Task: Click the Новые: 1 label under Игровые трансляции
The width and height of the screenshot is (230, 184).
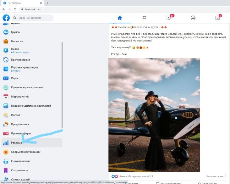Action: [x=17, y=71]
